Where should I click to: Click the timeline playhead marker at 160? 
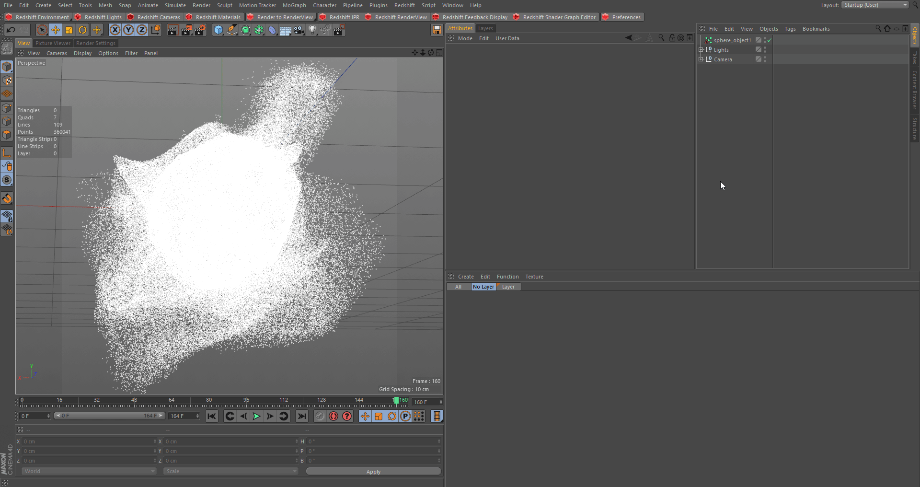click(x=396, y=400)
